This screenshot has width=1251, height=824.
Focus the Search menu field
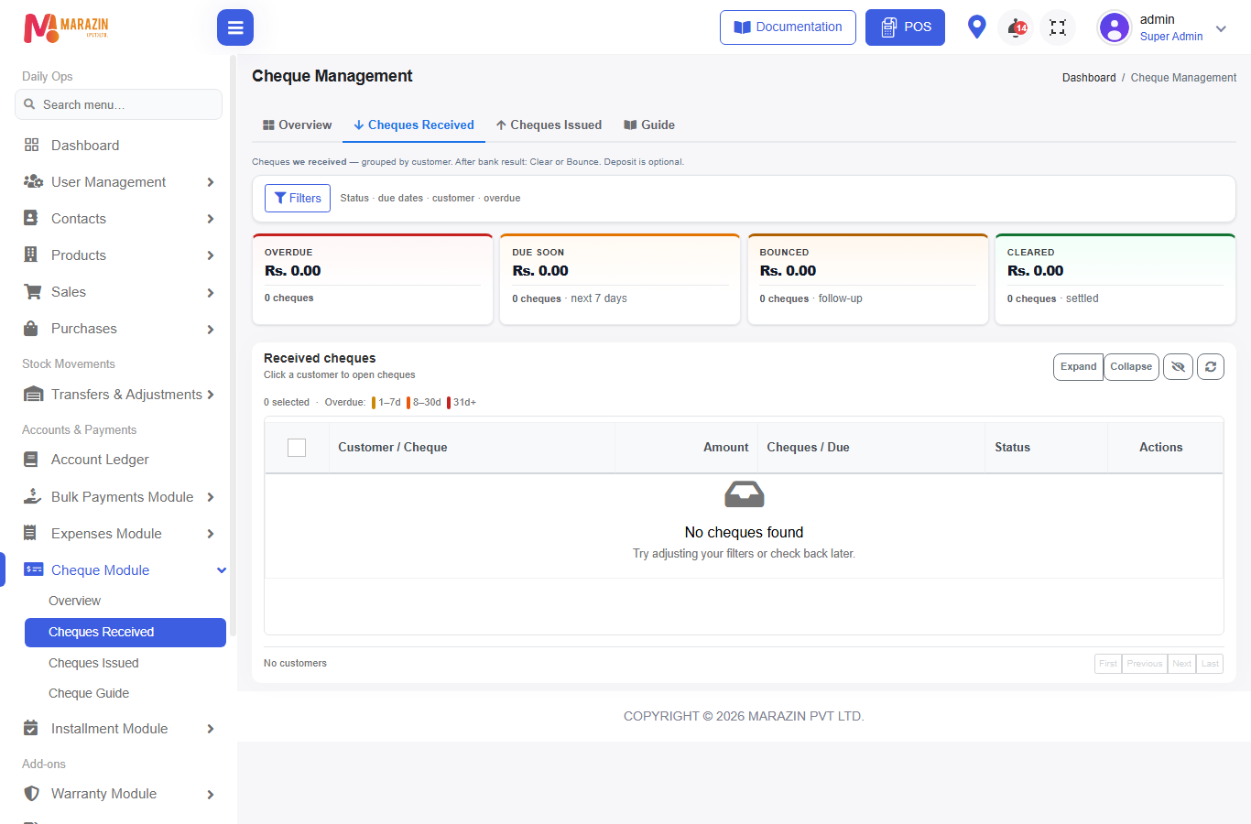point(118,104)
